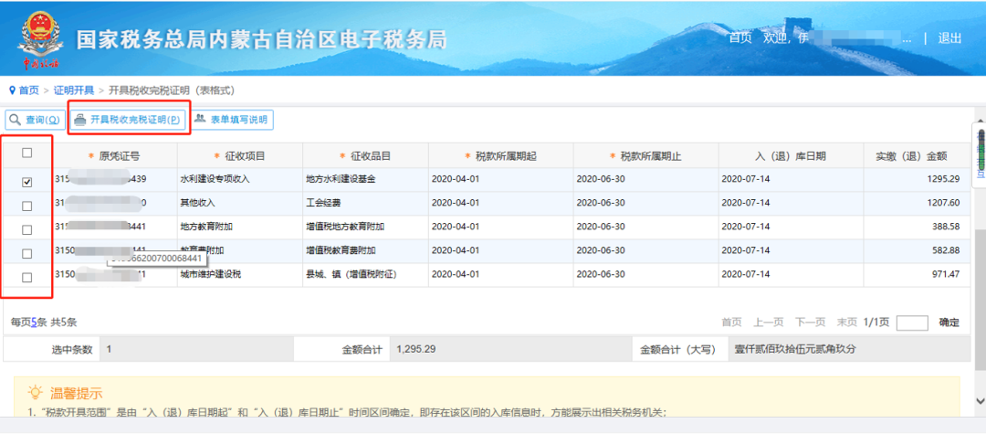Click the 工会经费 cell
The image size is (986, 434).
365,203
